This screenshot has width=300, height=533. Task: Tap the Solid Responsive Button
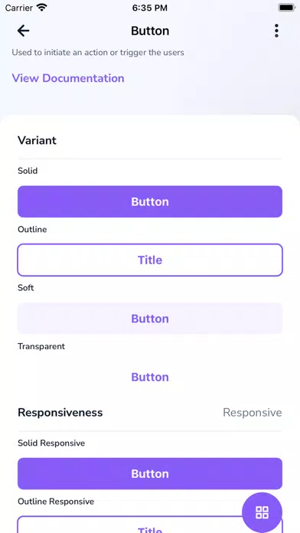point(150,473)
